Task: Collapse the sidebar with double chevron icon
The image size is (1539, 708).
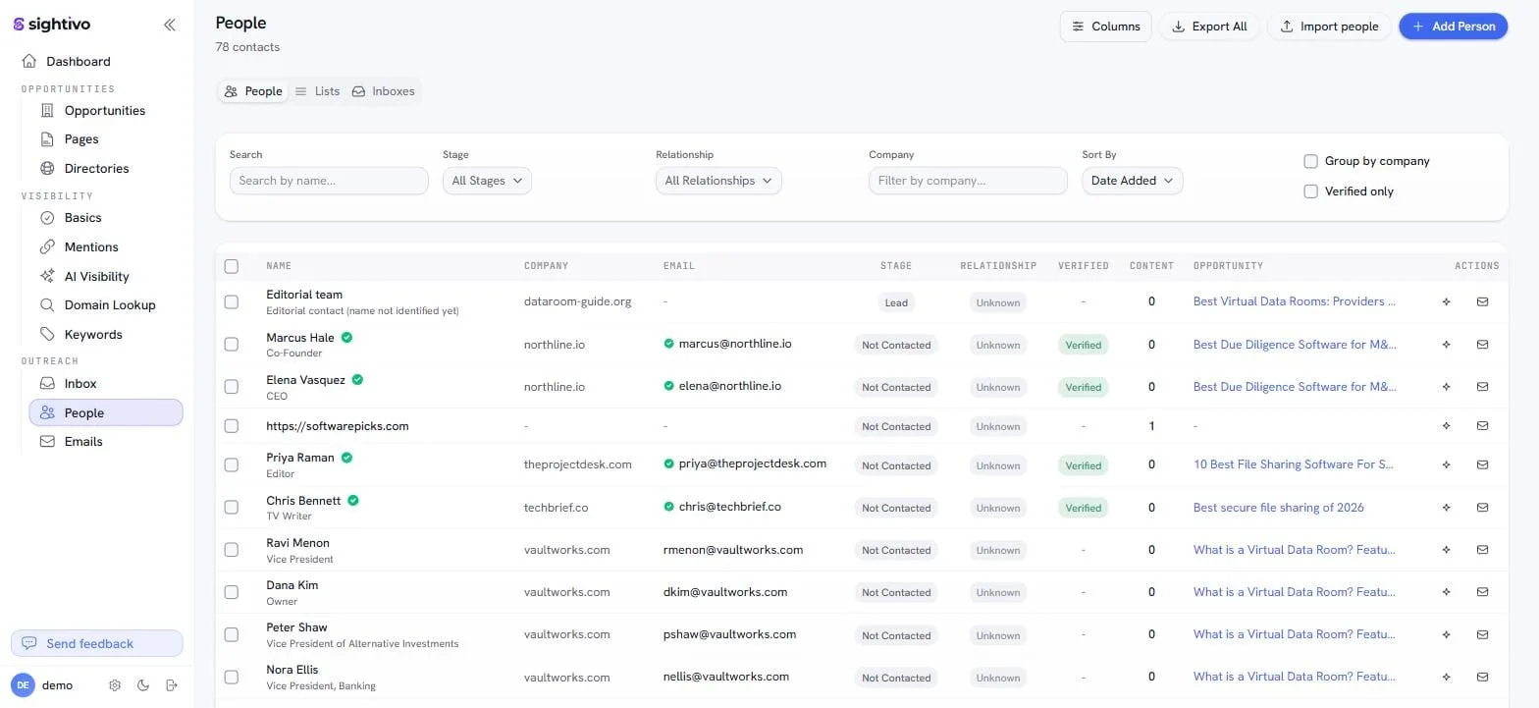Action: pos(170,25)
